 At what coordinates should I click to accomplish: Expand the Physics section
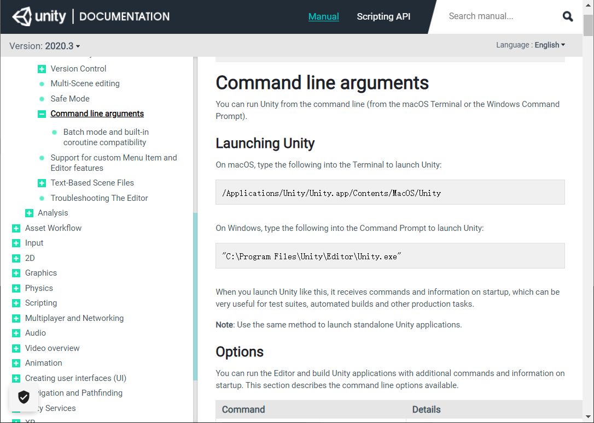click(x=16, y=288)
